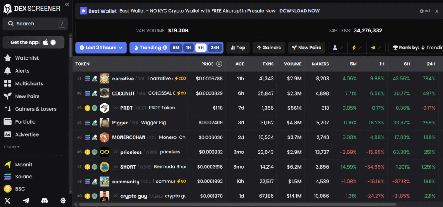Click the COCONUT token avatar

point(104,93)
